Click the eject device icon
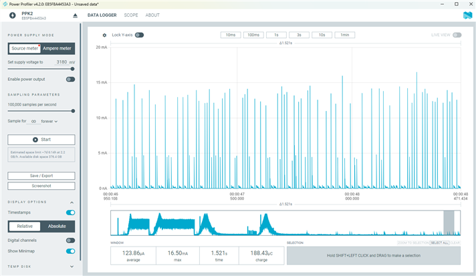Screen dimensions: 476x276 click(x=75, y=15)
